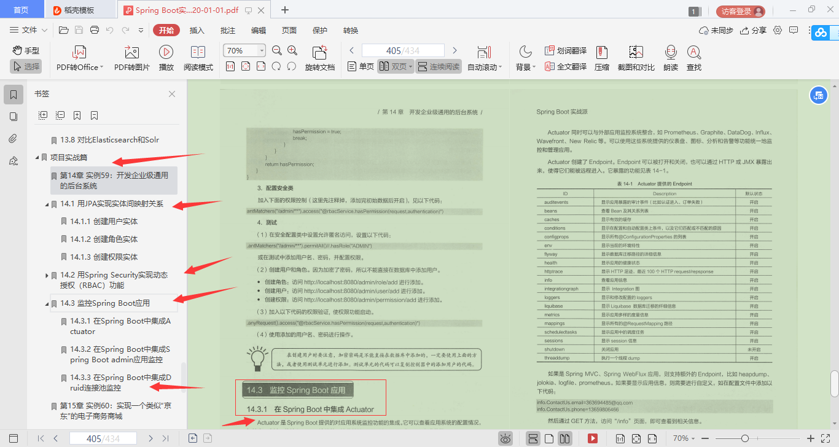Open the 编辑 ribbon tab
Image resolution: width=839 pixels, height=447 pixels.
click(x=259, y=30)
